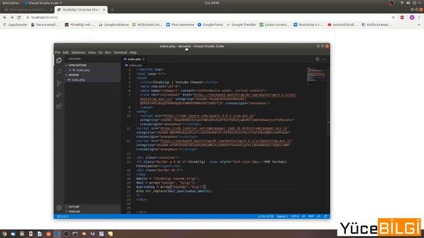This screenshot has height=238, width=424.
Task: Open the Visual Studio Code app menu in top bar
Action: [x=44, y=3]
